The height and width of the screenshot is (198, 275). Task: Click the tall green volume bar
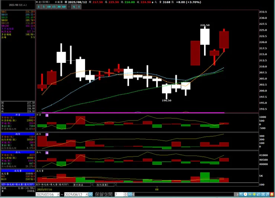(x=205, y=177)
